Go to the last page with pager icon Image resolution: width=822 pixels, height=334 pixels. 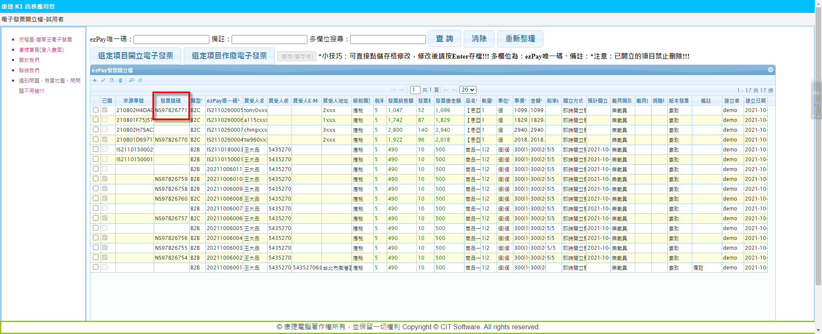point(455,90)
